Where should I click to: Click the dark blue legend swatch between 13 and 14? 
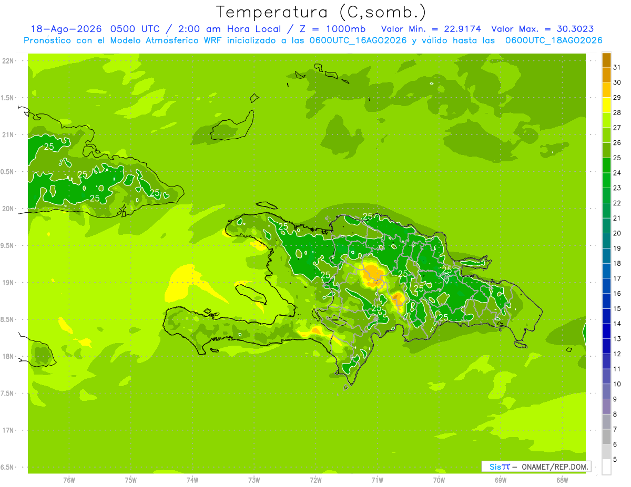tap(606, 331)
